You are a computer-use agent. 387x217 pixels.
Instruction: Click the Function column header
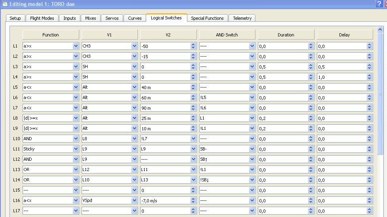point(51,35)
